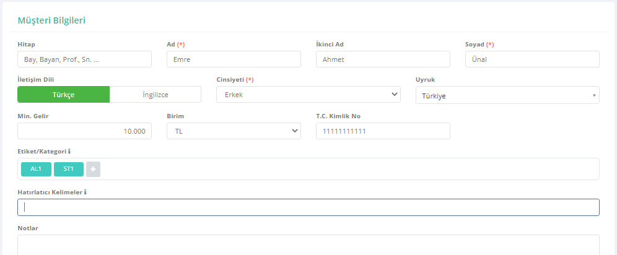
Task: Click the Ad field containing Emre
Action: 234,59
